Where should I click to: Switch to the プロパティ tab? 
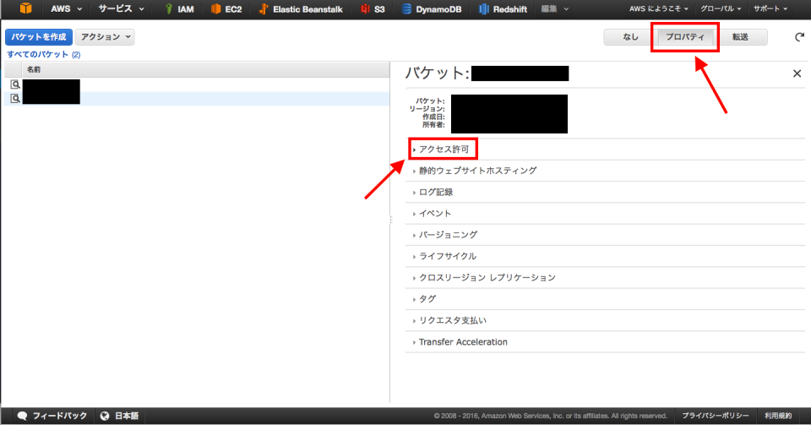coord(685,37)
